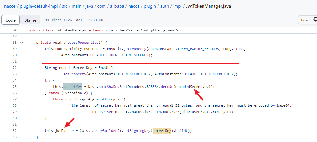Screen dimensions: 317x142
Task: Click the file size text 4.83 KB
Action: [x=95, y=20]
